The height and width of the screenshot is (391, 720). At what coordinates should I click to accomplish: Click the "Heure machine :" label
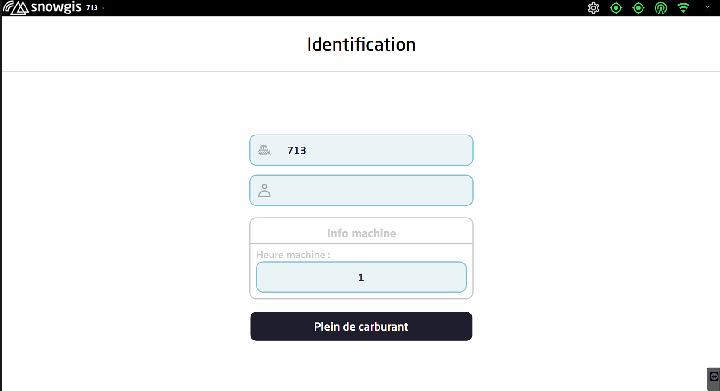[x=293, y=255]
